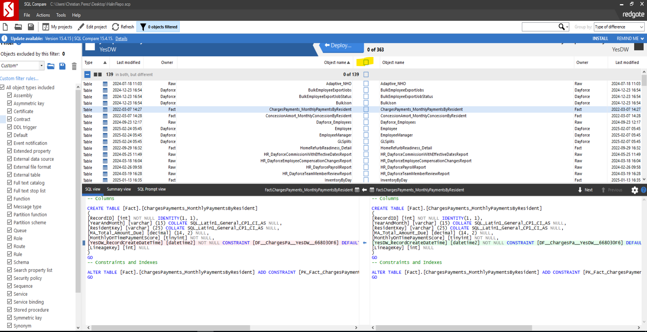Refresh the comparison
The height and width of the screenshot is (332, 647).
(123, 27)
